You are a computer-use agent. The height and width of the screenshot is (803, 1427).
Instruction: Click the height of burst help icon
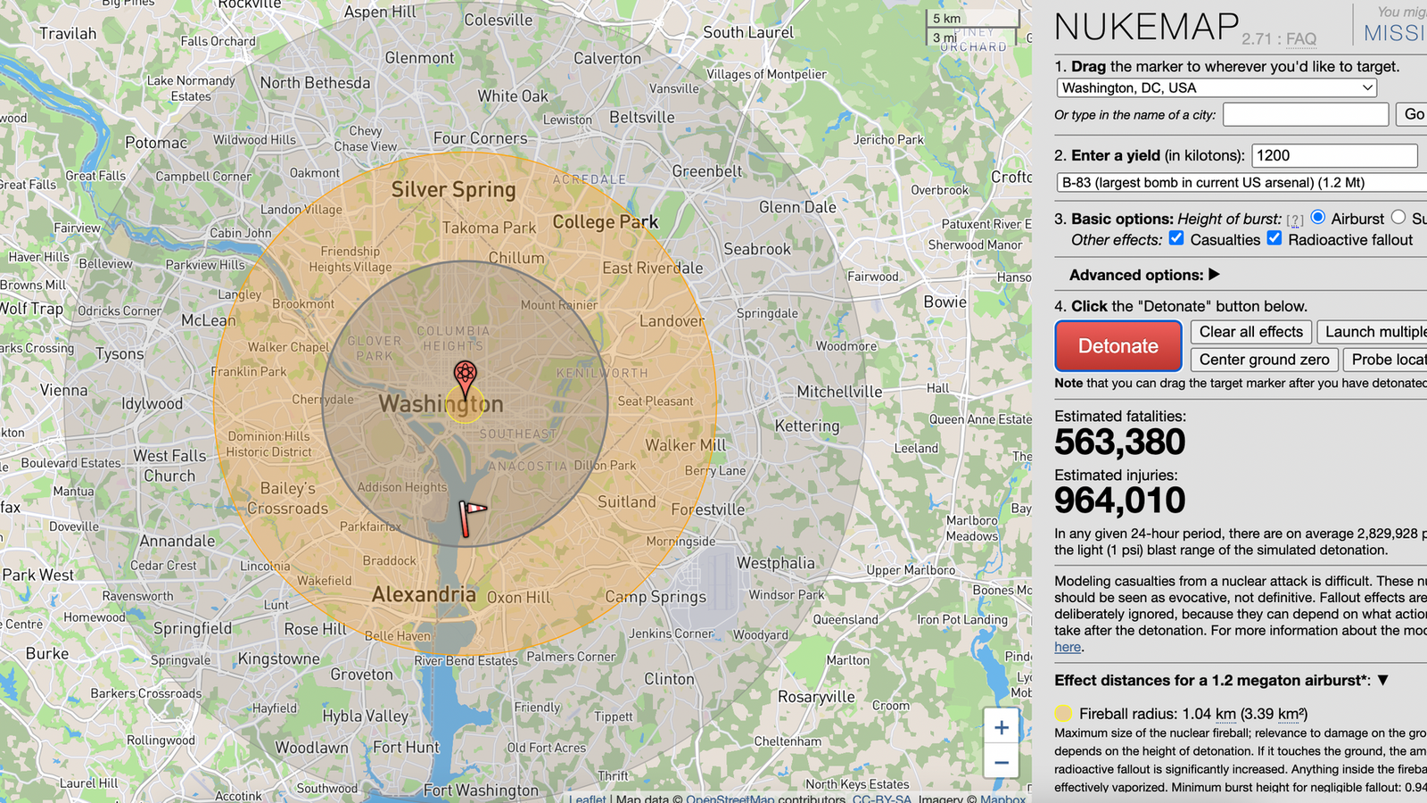(x=1295, y=220)
